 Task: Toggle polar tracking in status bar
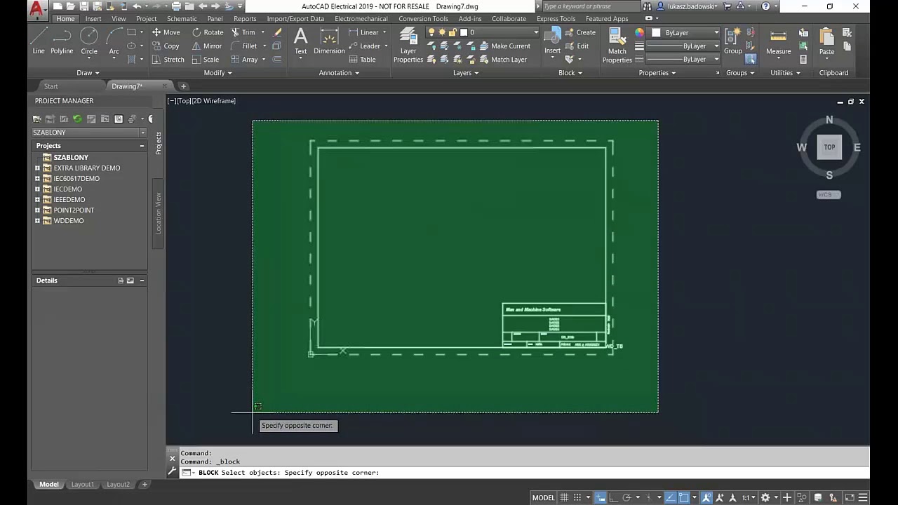[x=626, y=498]
